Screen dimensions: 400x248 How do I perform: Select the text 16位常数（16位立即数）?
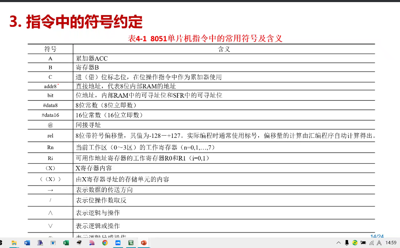pyautogui.click(x=109, y=115)
